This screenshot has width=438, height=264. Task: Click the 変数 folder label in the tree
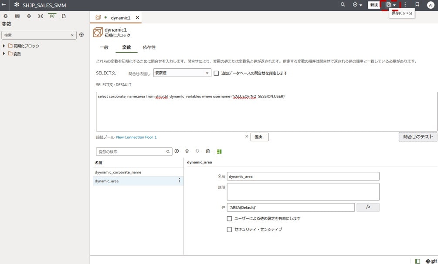click(17, 54)
